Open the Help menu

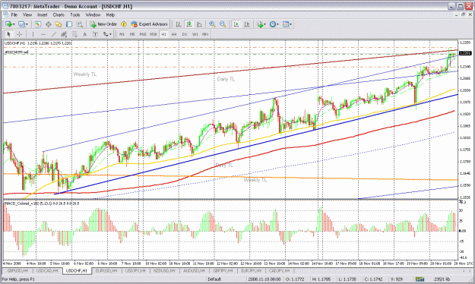pos(110,14)
